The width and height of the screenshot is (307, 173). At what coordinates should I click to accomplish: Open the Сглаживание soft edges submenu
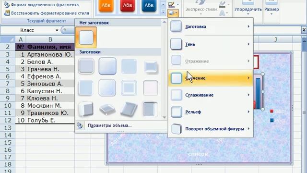211,95
